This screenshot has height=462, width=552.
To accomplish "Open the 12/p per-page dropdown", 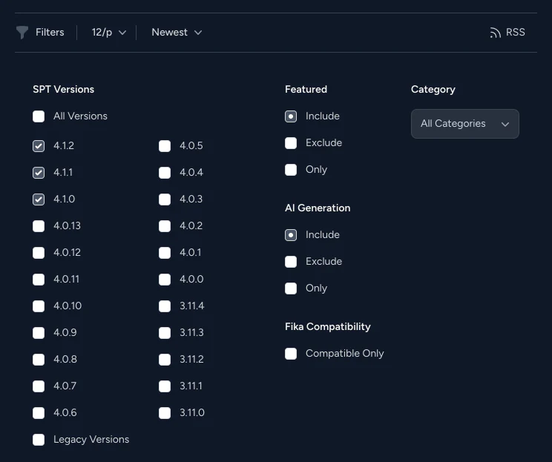I will [x=109, y=33].
